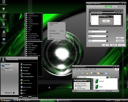Image resolution: width=128 pixels, height=102 pixels.
Task: Switch to the Themes tab
Action: tap(89, 7)
